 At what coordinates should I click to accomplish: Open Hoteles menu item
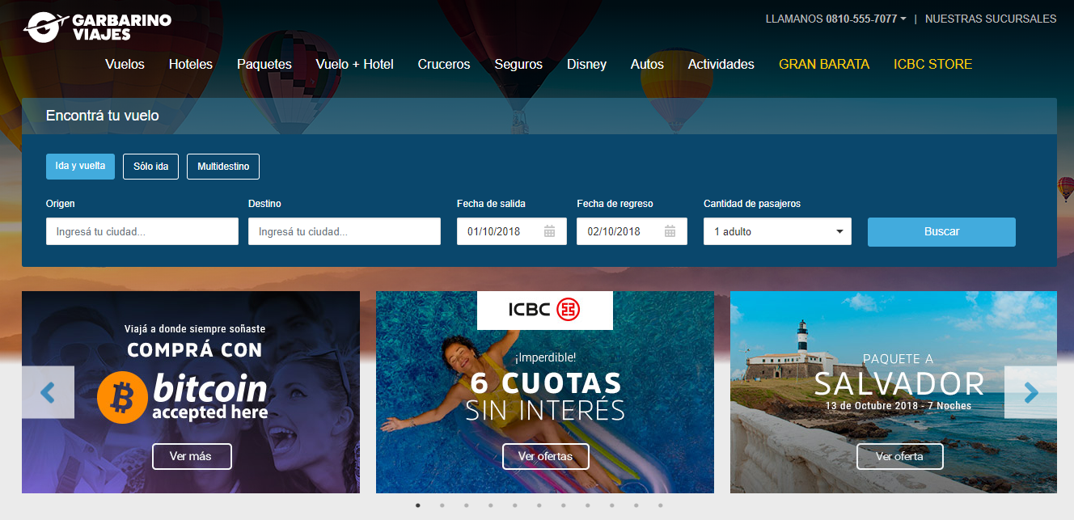click(191, 64)
